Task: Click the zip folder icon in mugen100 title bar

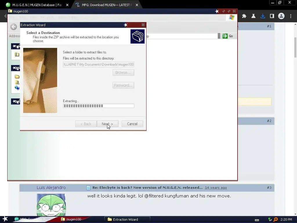Action: 10,11
